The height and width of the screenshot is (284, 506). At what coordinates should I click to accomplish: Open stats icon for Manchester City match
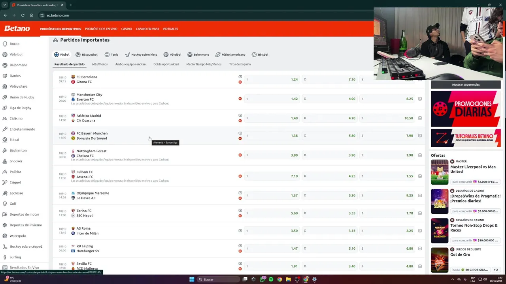click(420, 99)
